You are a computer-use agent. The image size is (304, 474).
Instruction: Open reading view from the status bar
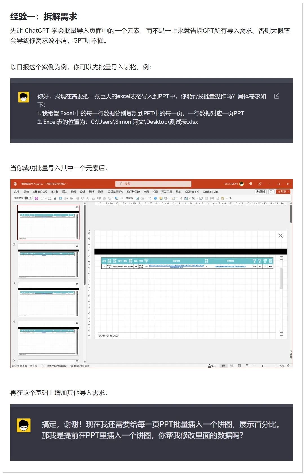click(x=239, y=366)
